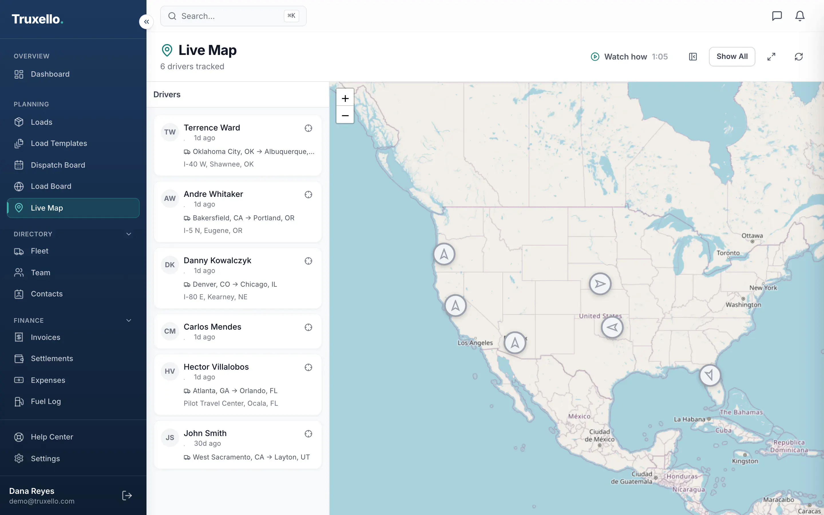Image resolution: width=824 pixels, height=515 pixels.
Task: Navigate to Fleet
Action: (73, 251)
